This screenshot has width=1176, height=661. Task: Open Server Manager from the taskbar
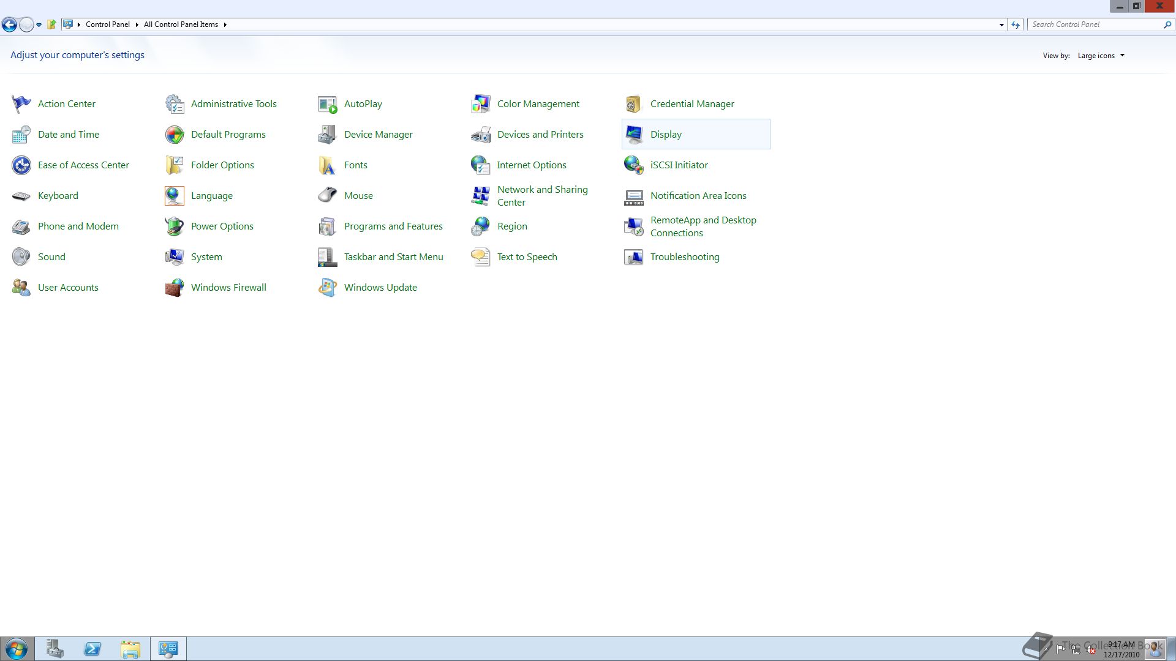pyautogui.click(x=55, y=649)
